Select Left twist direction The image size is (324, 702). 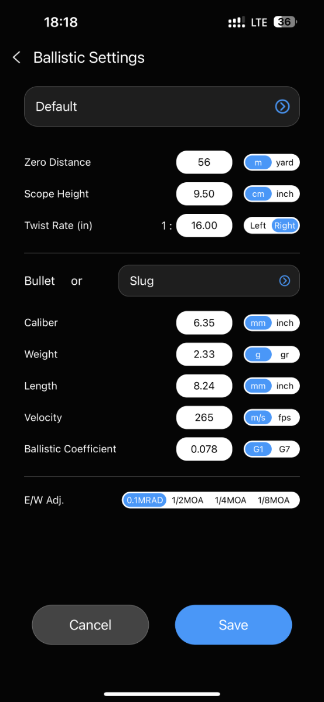[258, 226]
